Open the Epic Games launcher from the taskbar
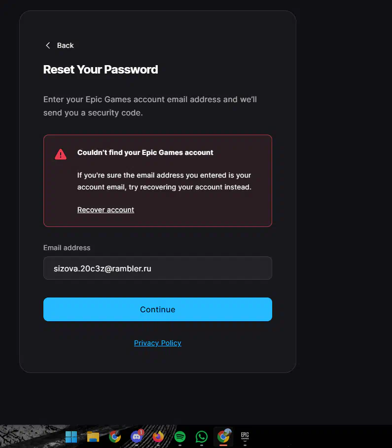Screen dimensions: 392x448 (245, 436)
